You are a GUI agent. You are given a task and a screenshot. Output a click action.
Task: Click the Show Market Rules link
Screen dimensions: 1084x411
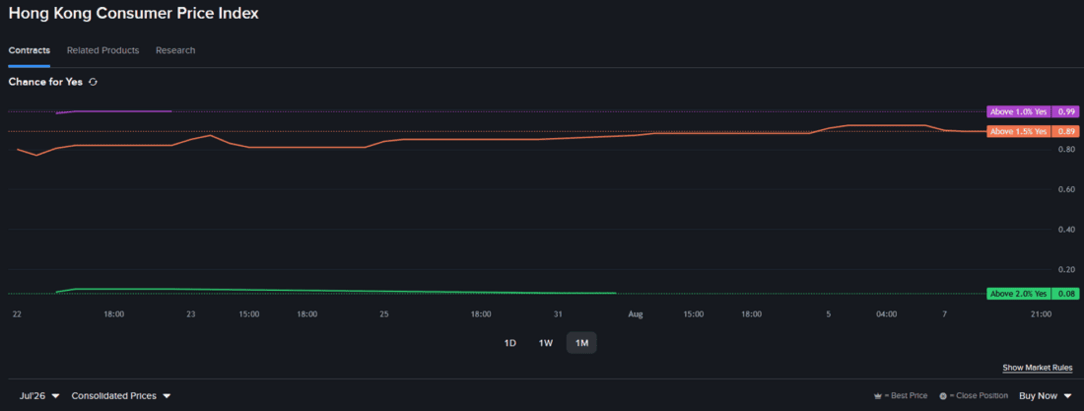pos(1038,368)
